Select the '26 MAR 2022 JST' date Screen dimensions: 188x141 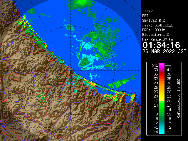[164, 51]
